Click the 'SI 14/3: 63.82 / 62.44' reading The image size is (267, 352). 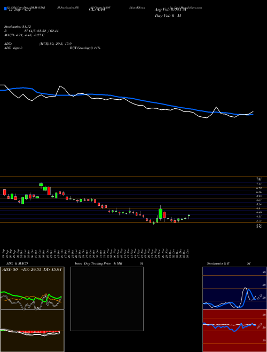click(x=42, y=31)
